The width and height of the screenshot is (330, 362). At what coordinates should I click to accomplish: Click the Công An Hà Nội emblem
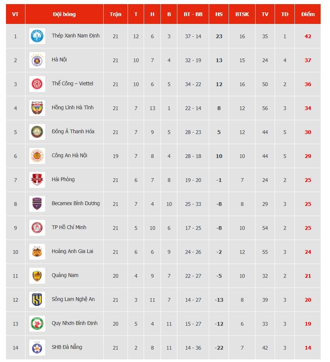[x=37, y=156]
